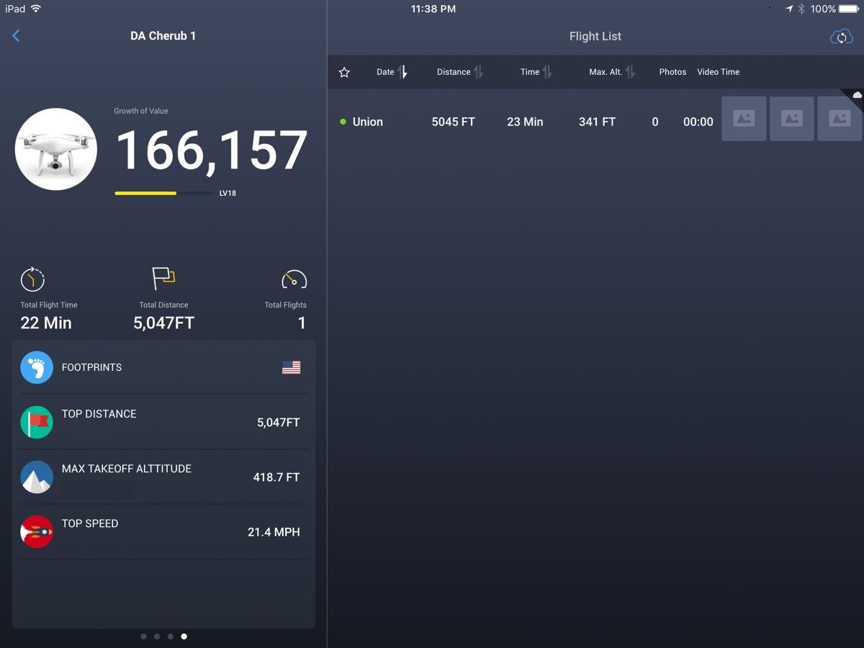The image size is (864, 648).
Task: Tap the Bluetooth status bar icon
Action: (x=801, y=9)
